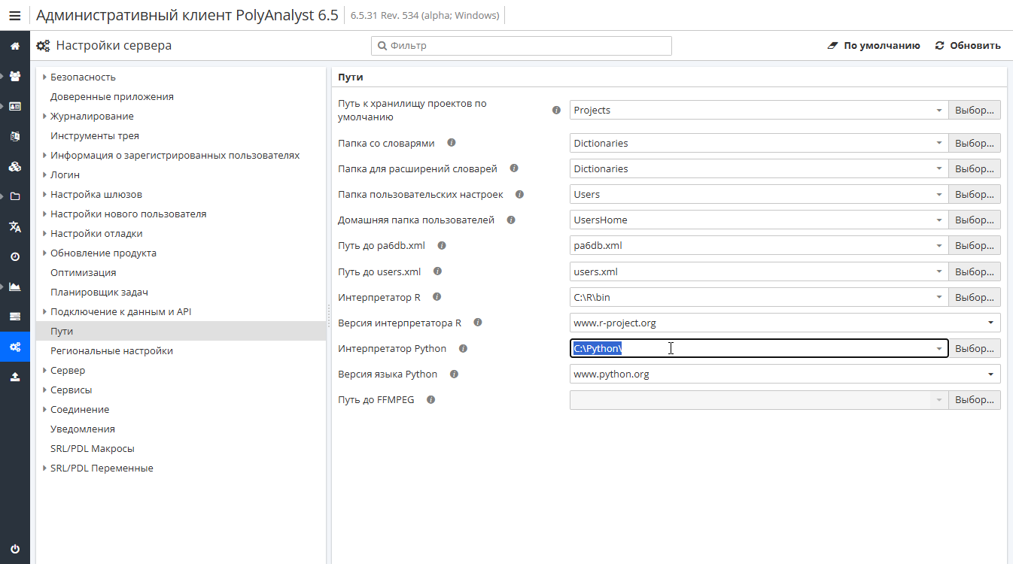Click Выбор button for Projects path
Viewport: 1013px width, 564px height.
pos(975,110)
